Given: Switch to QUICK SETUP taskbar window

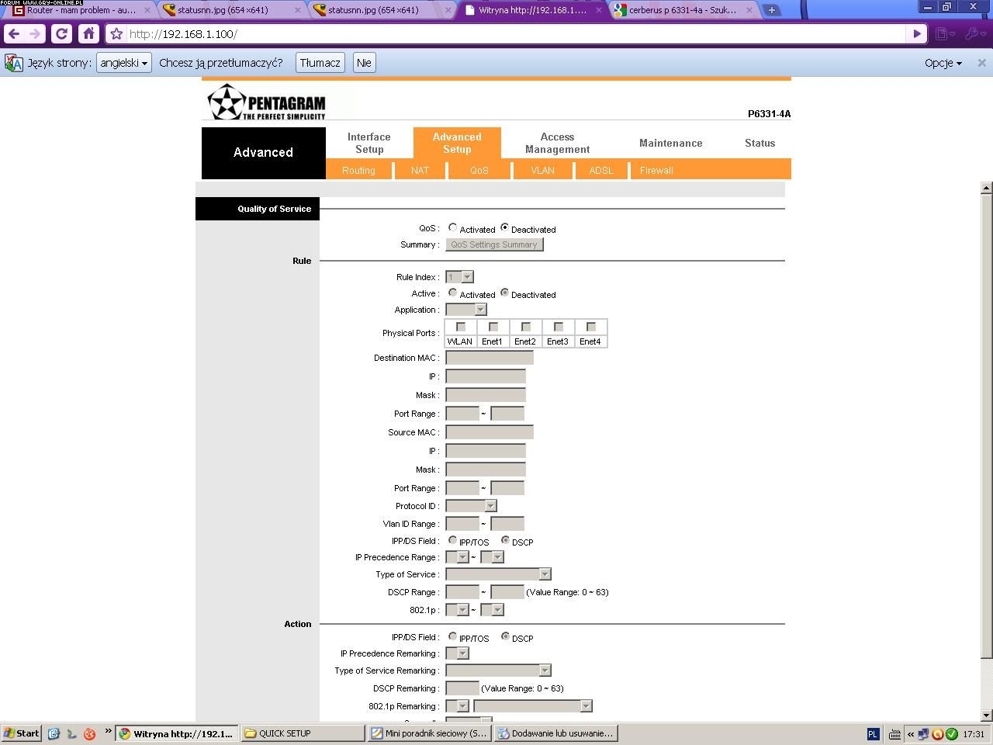Looking at the screenshot, I should point(303,733).
